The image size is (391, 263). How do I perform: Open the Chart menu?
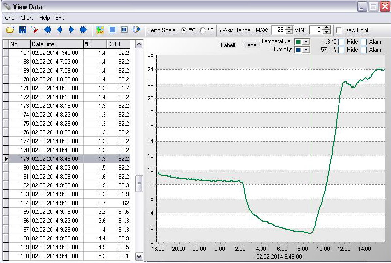pyautogui.click(x=27, y=18)
